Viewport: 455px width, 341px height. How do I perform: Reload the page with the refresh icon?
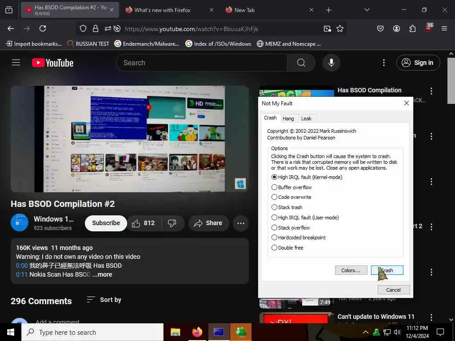click(43, 28)
